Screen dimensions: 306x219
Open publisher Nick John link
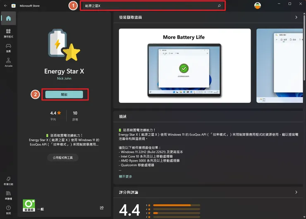[x=64, y=79]
